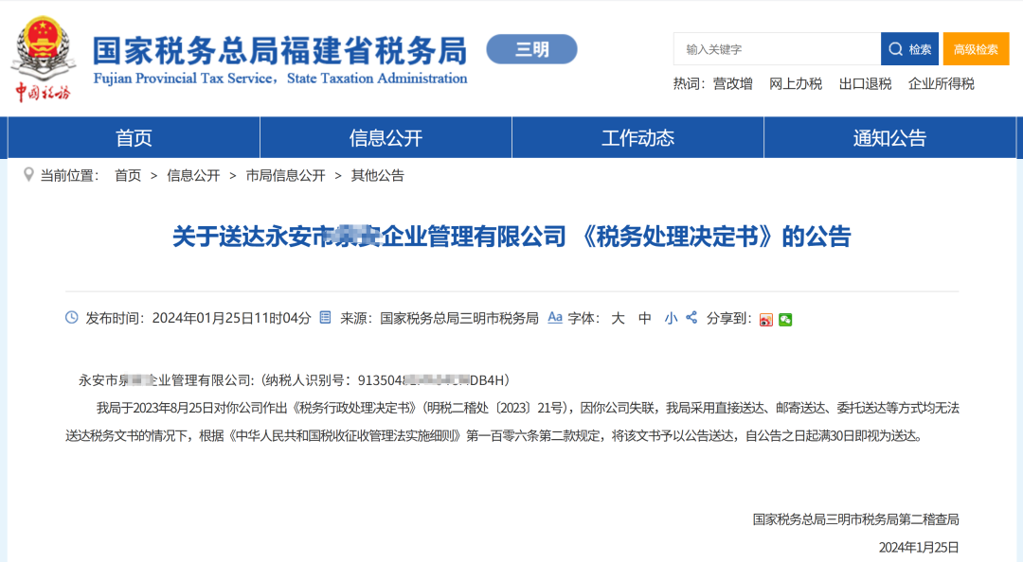Click the 检索 search button
This screenshot has height=562, width=1023.
909,49
